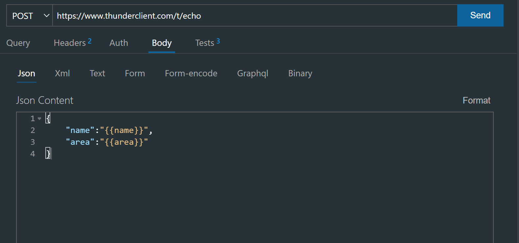519x243 pixels.
Task: Click the request URL field
Action: click(255, 16)
